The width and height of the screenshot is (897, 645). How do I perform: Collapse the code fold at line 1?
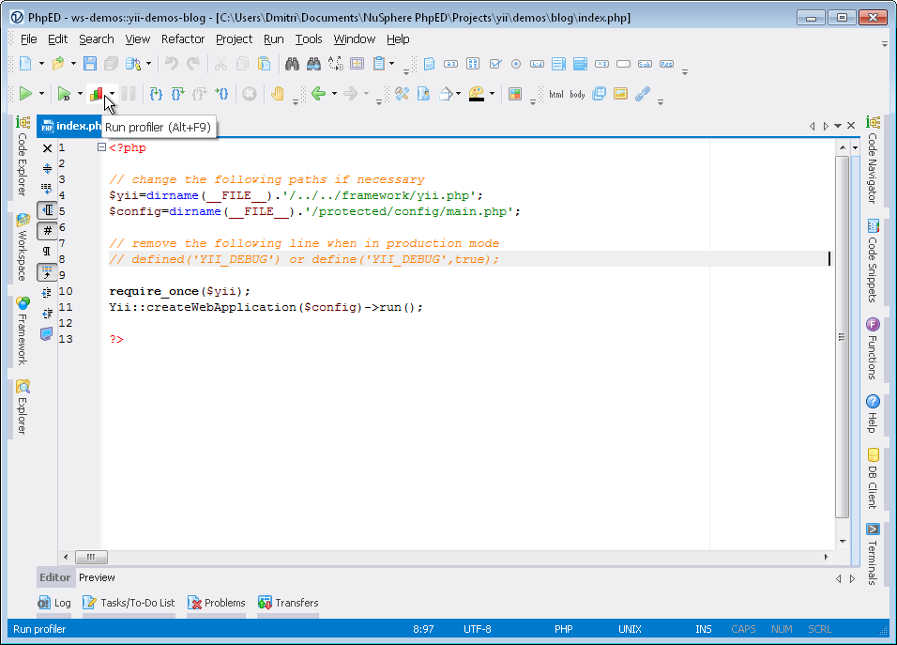point(101,147)
